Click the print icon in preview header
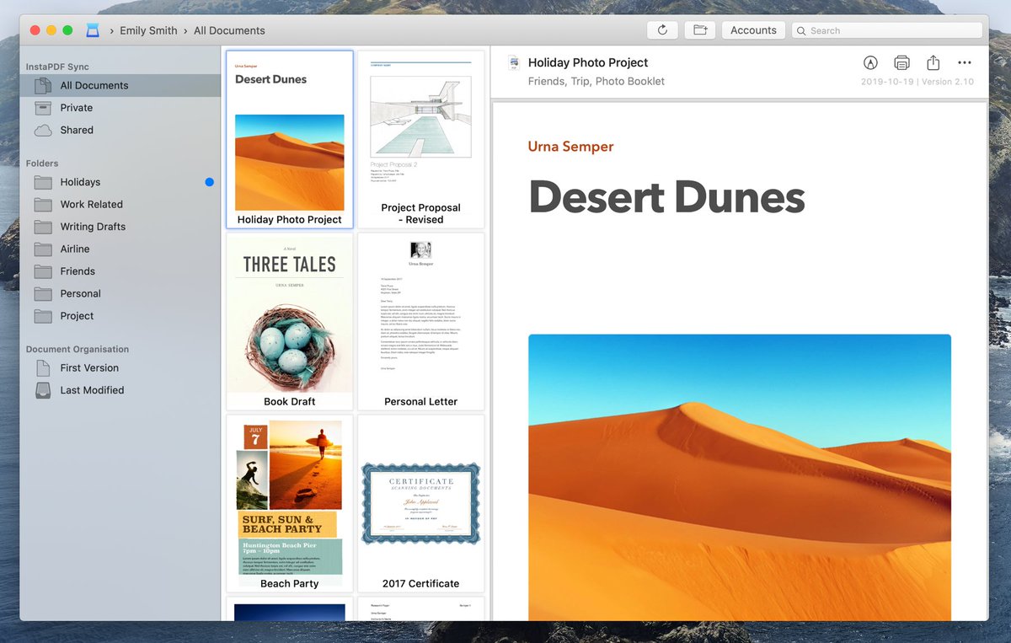Image resolution: width=1011 pixels, height=643 pixels. tap(901, 63)
